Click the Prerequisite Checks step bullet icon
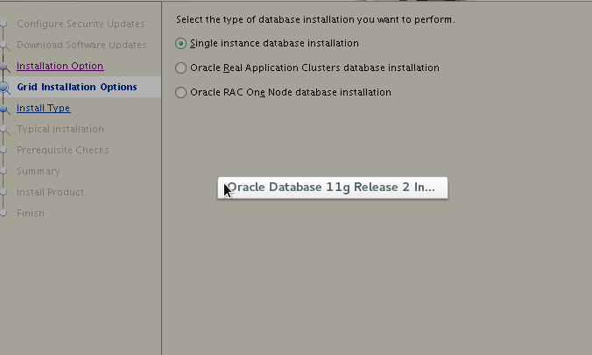Screen dimensions: 592x355 (x=4, y=150)
